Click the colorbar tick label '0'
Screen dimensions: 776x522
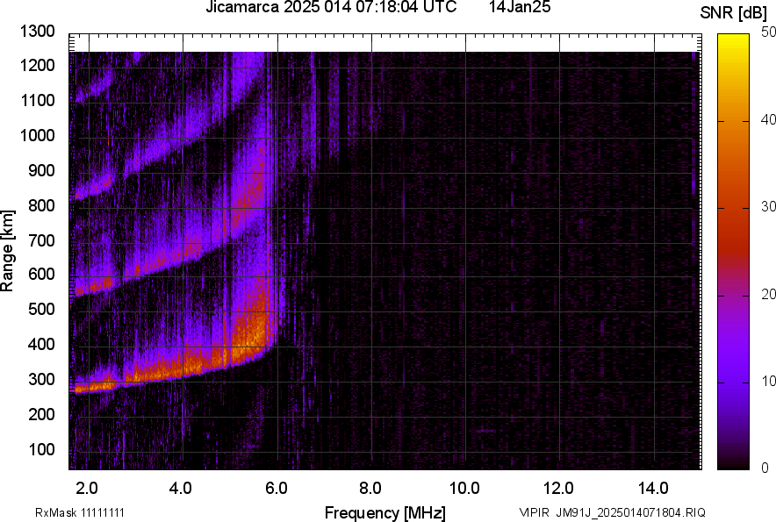(765, 468)
